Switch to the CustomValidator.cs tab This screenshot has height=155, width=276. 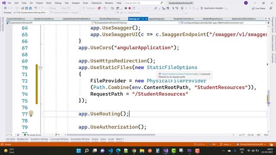16,19
